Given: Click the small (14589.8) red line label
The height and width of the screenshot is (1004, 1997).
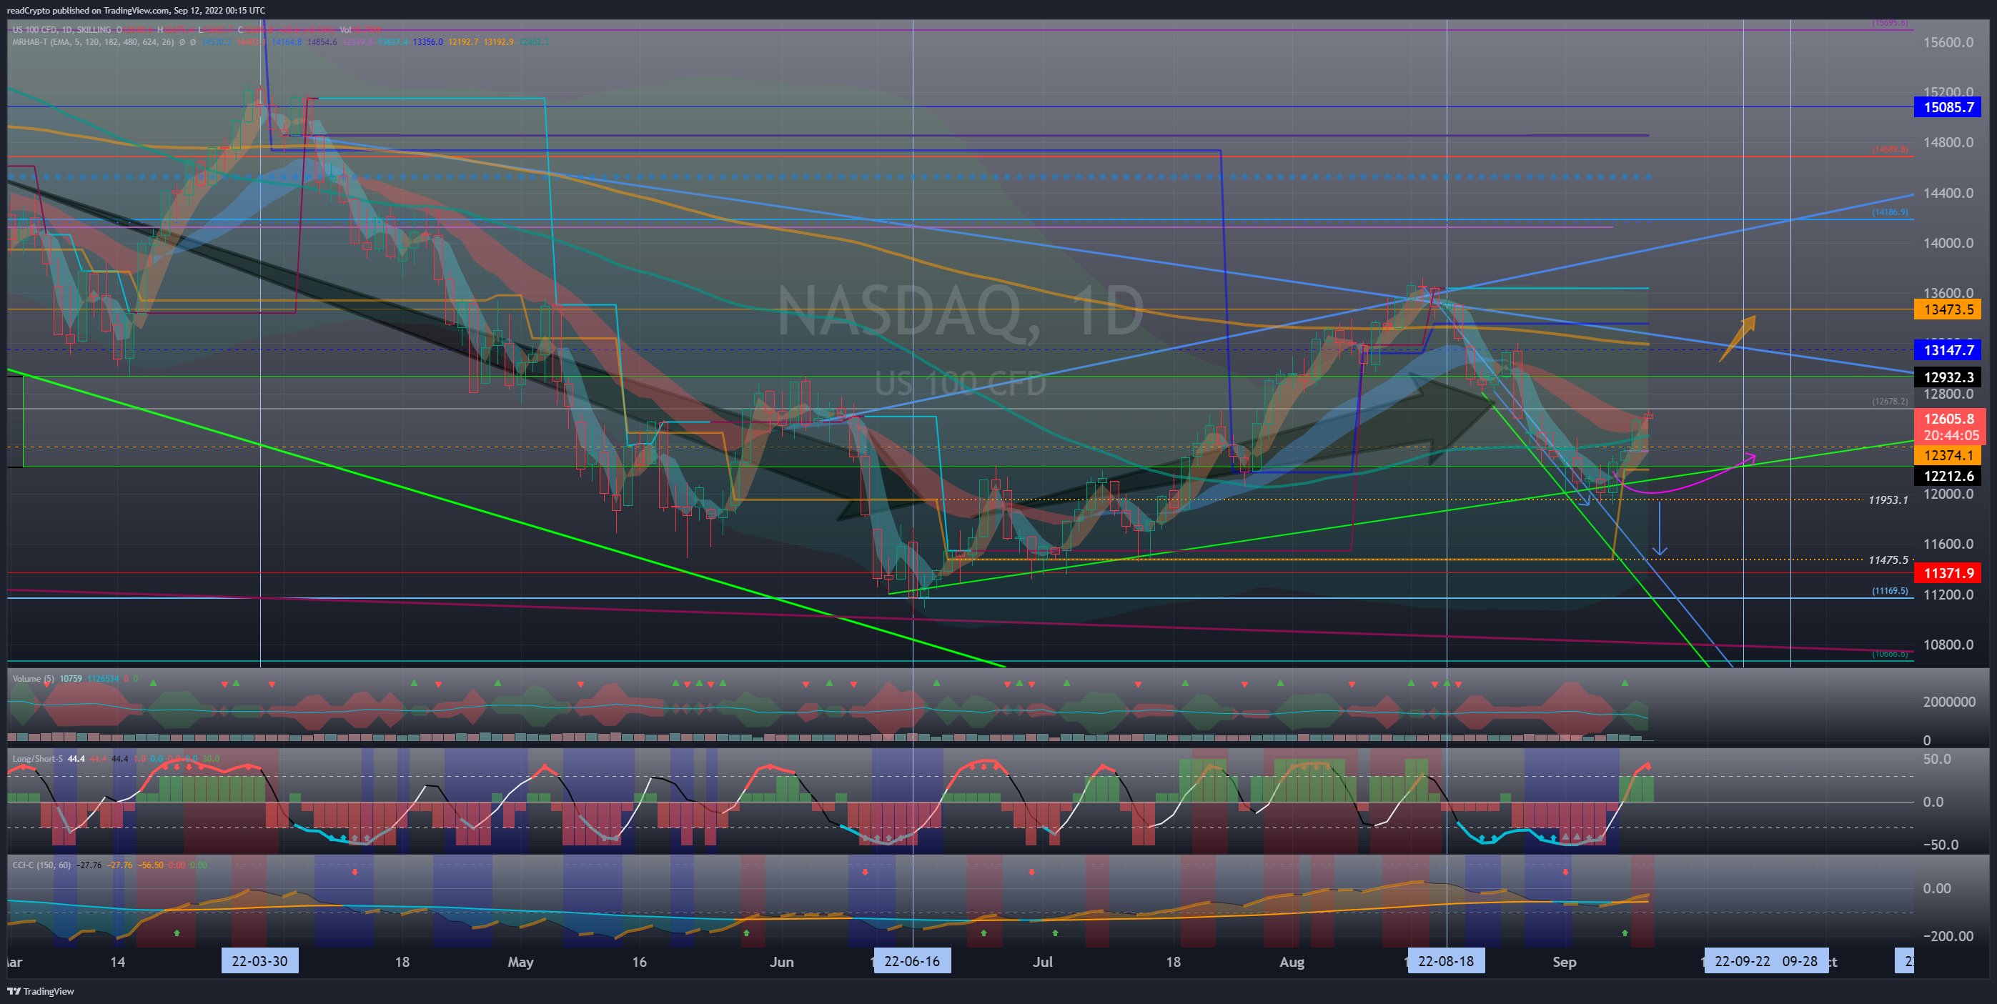Looking at the screenshot, I should pyautogui.click(x=1890, y=149).
